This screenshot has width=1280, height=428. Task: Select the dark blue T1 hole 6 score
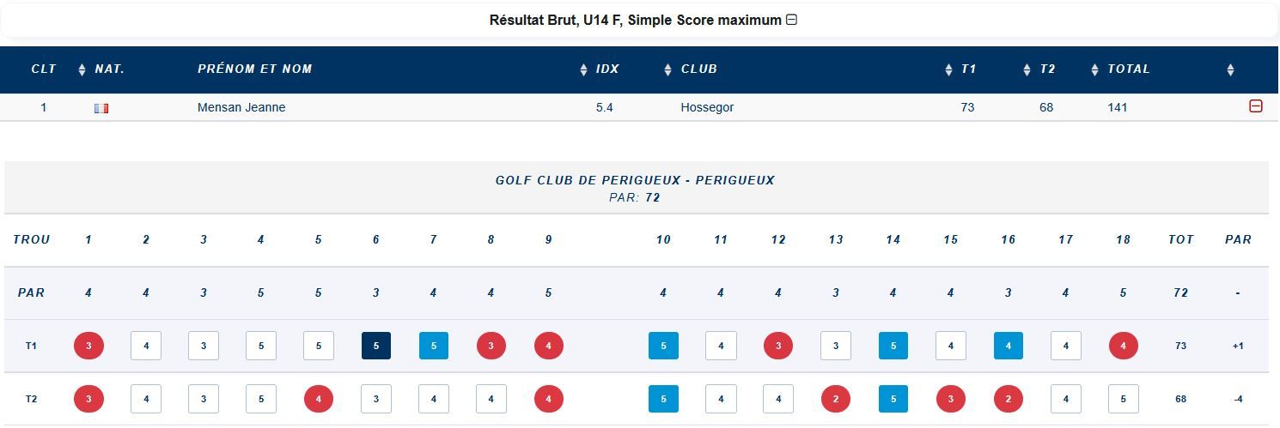376,346
